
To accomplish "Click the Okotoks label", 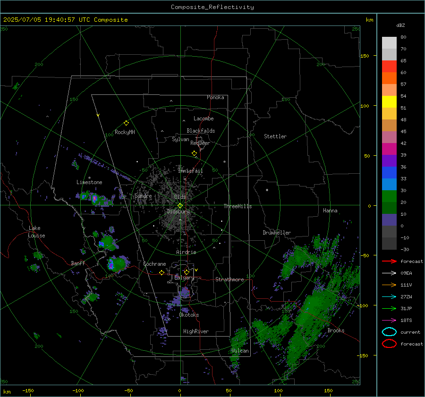I will 189,315.
